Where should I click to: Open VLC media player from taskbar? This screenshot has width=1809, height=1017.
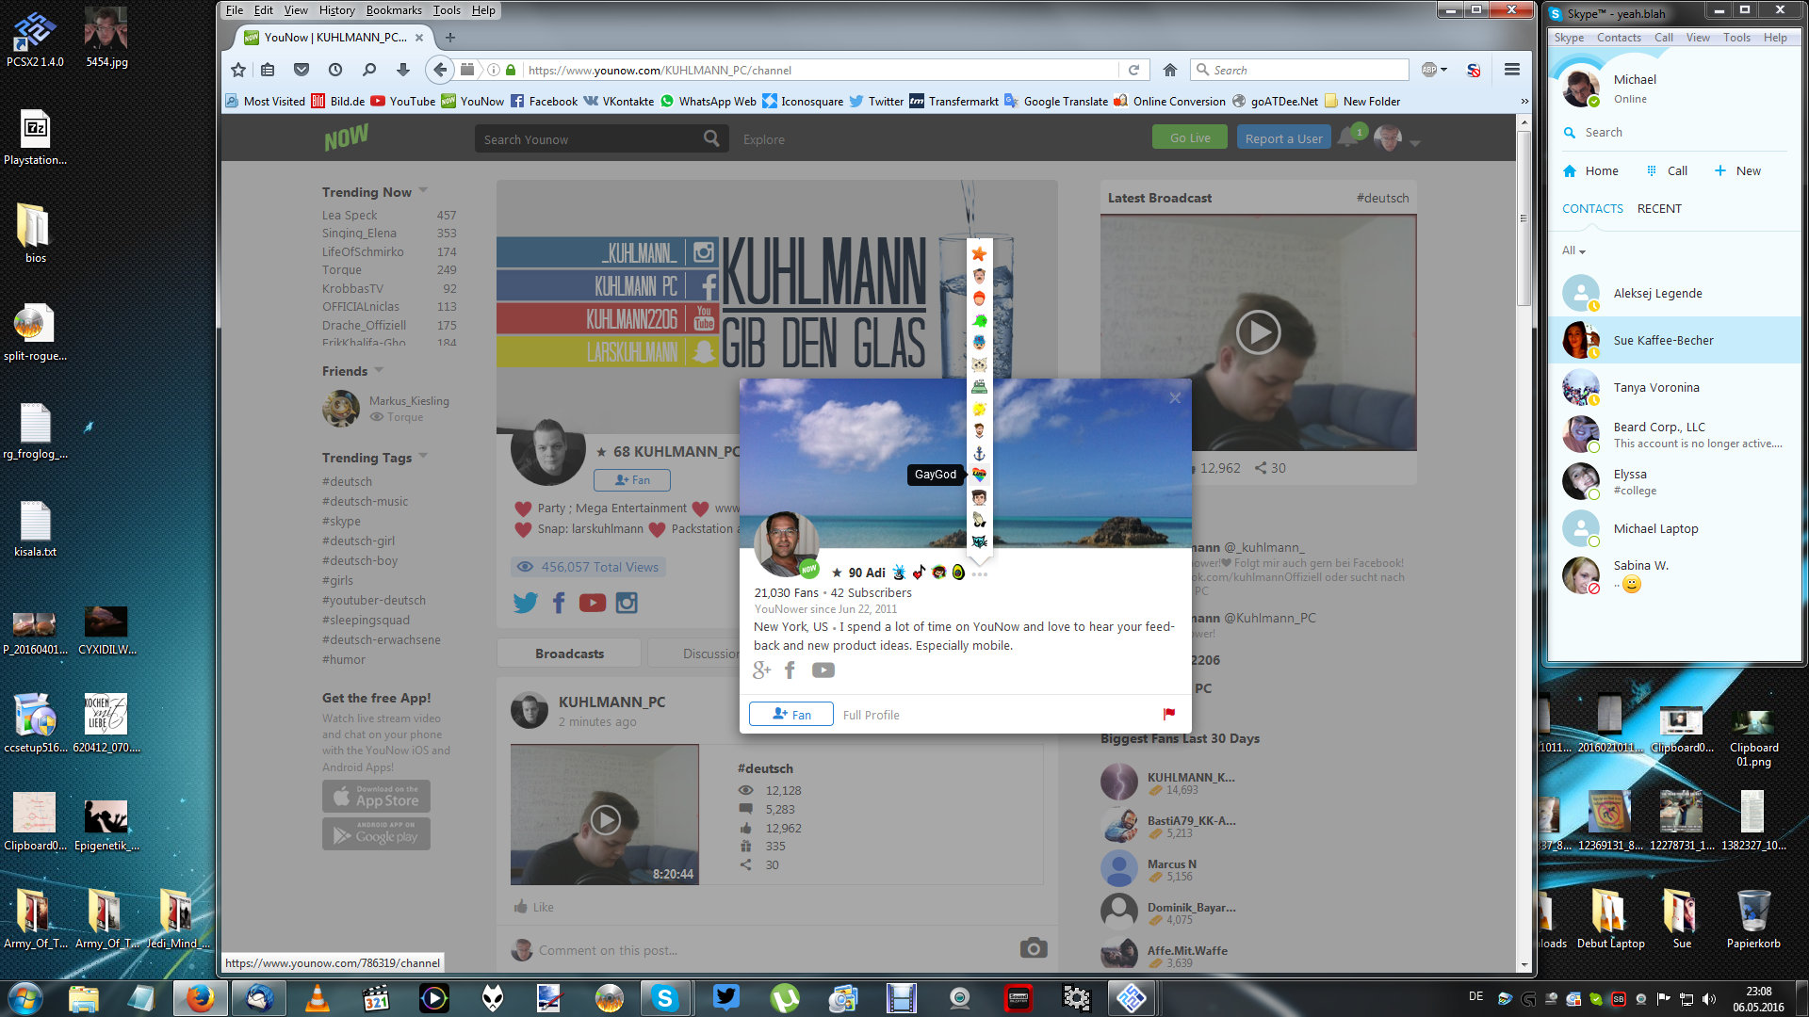(x=318, y=998)
